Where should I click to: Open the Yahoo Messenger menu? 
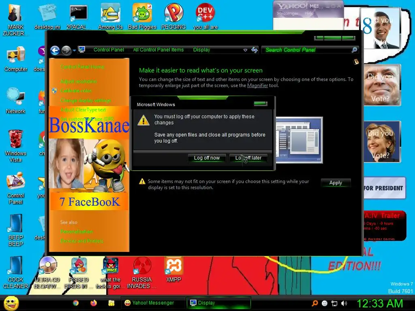point(287,13)
